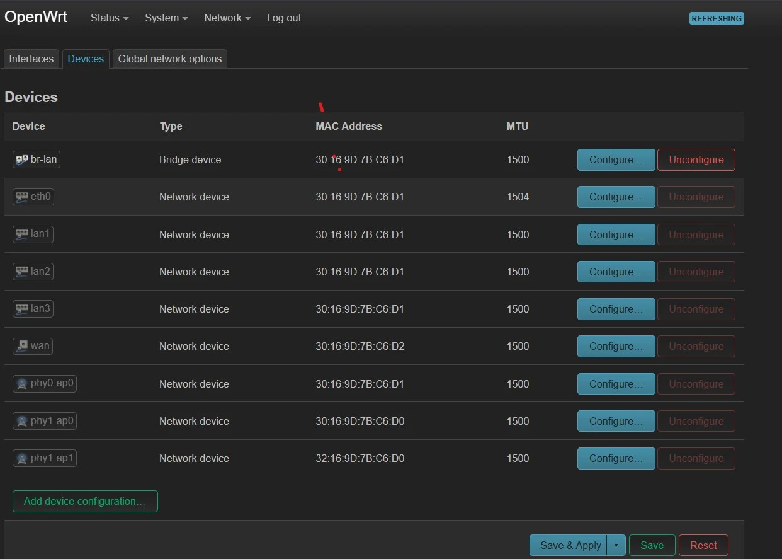
Task: Configure the phy0-ap0 device
Action: (x=616, y=384)
